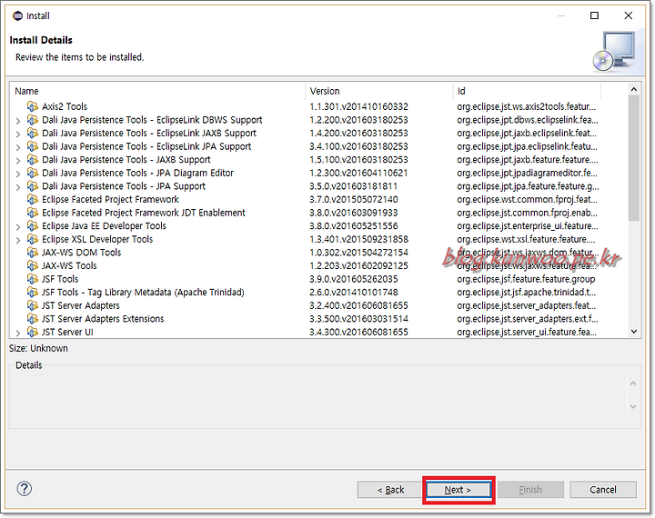The height and width of the screenshot is (518, 655).
Task: Select the Axis2 Tools row
Action: tap(319, 106)
